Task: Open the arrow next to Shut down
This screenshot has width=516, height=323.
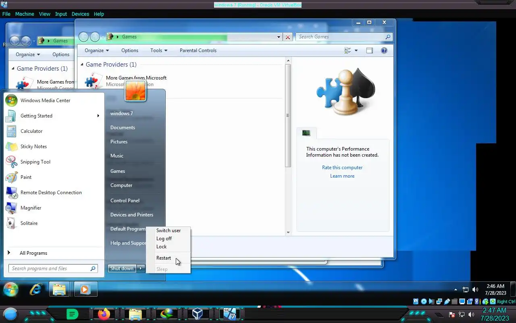Action: (x=141, y=268)
